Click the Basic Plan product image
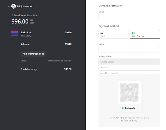Viewport: 166px width, 130px height. [15, 34]
